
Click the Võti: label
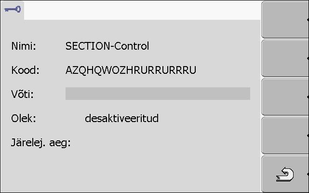tap(22, 94)
